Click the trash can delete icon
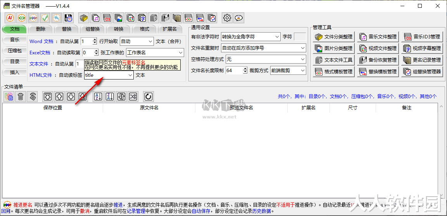447x216 pixels. (x=21, y=97)
